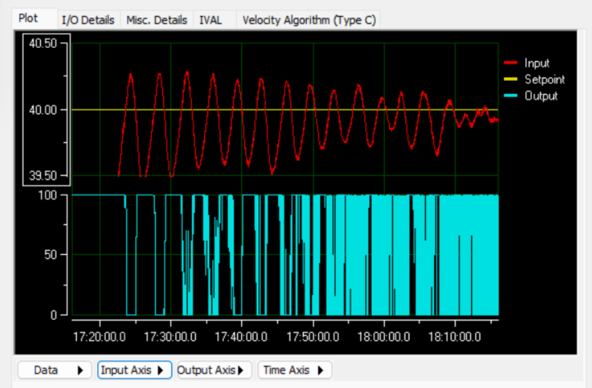Open the I/O Details tab

[87, 20]
